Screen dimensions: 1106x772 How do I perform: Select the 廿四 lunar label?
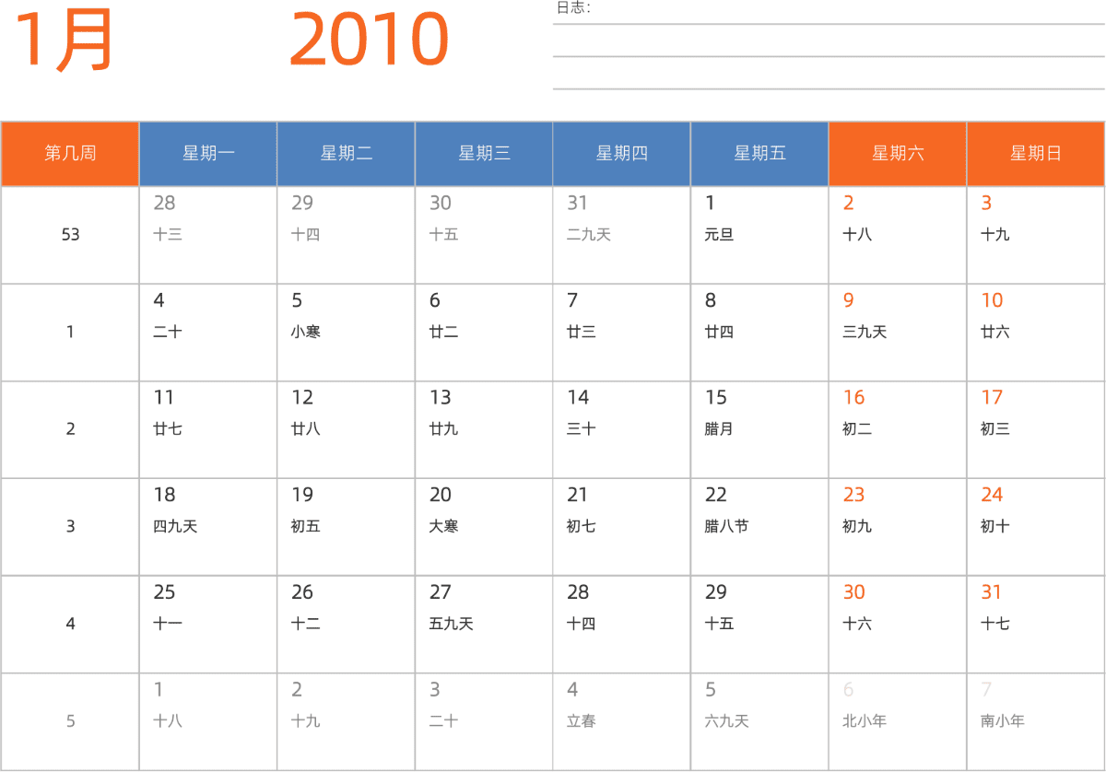tap(719, 332)
